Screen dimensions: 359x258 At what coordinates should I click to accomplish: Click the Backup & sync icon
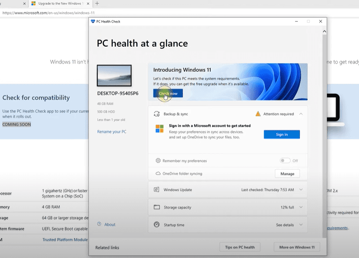(156, 114)
